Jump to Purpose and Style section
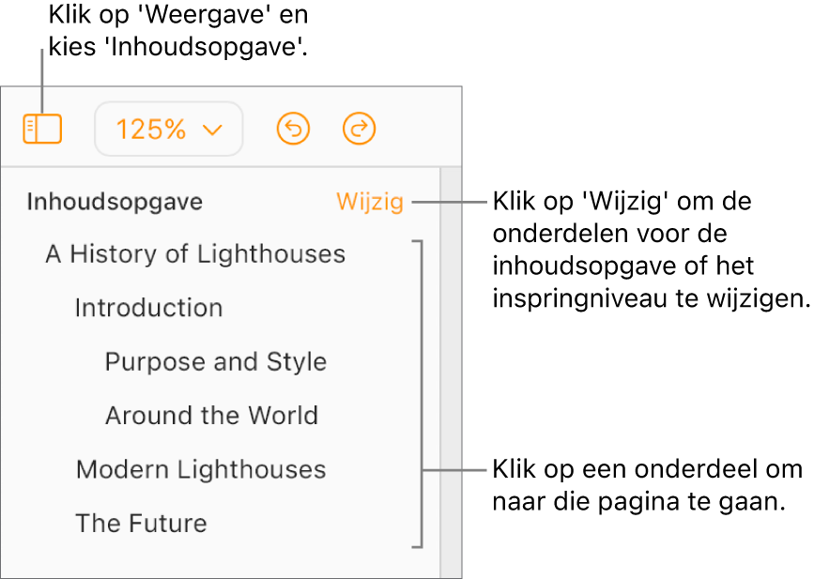The height and width of the screenshot is (579, 814). 216,362
